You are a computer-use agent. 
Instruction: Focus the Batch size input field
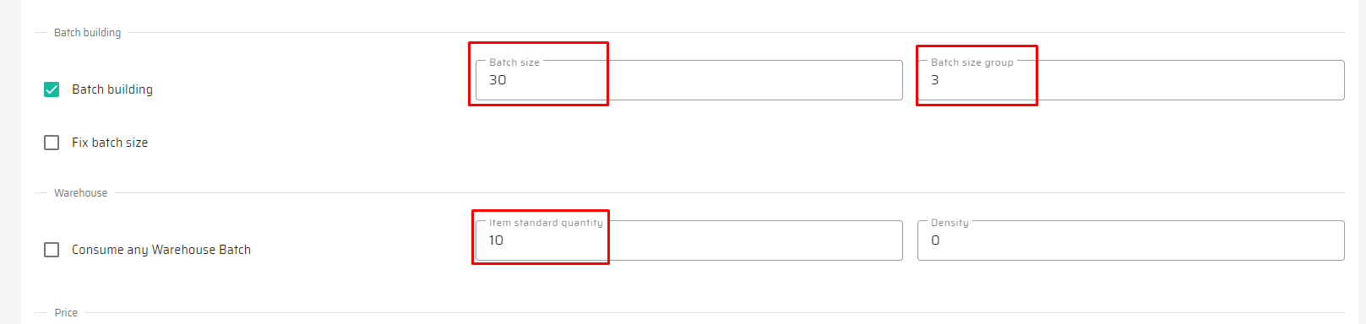tap(688, 80)
